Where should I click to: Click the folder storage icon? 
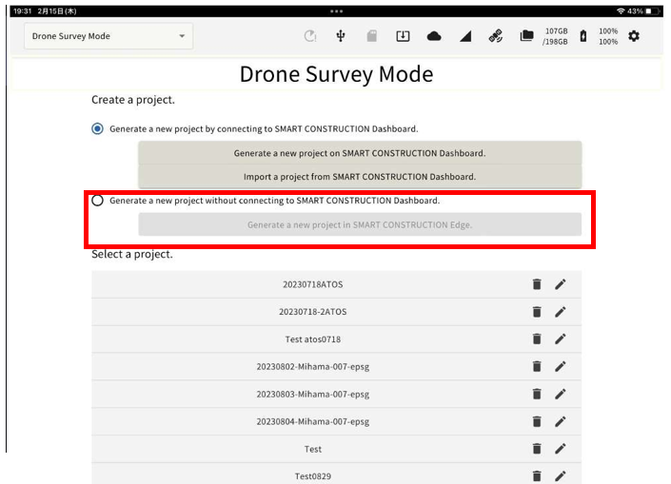pos(526,36)
